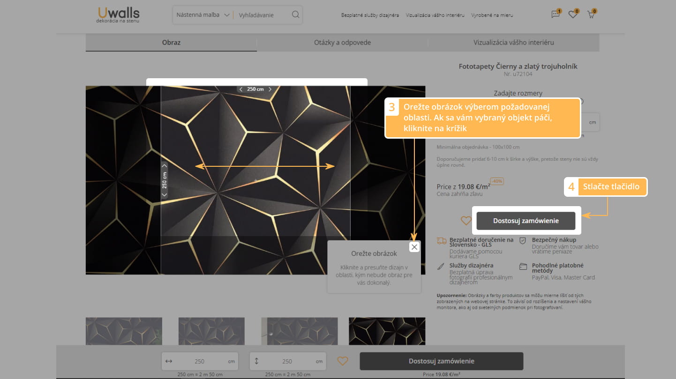Select the black and gold thumbnail preview
The width and height of the screenshot is (676, 379).
[x=387, y=331]
